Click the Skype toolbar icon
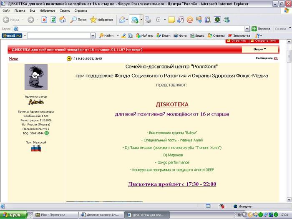The image size is (292, 219). 134,20
